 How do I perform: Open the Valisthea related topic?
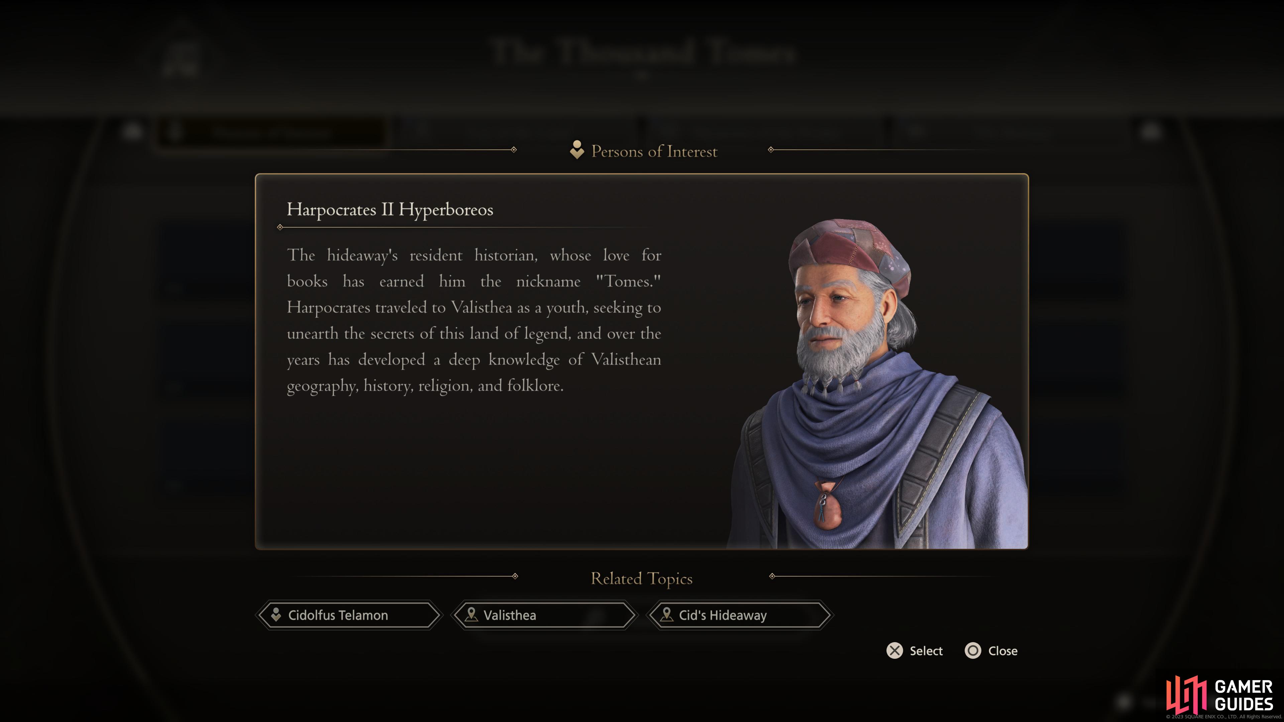pos(544,615)
